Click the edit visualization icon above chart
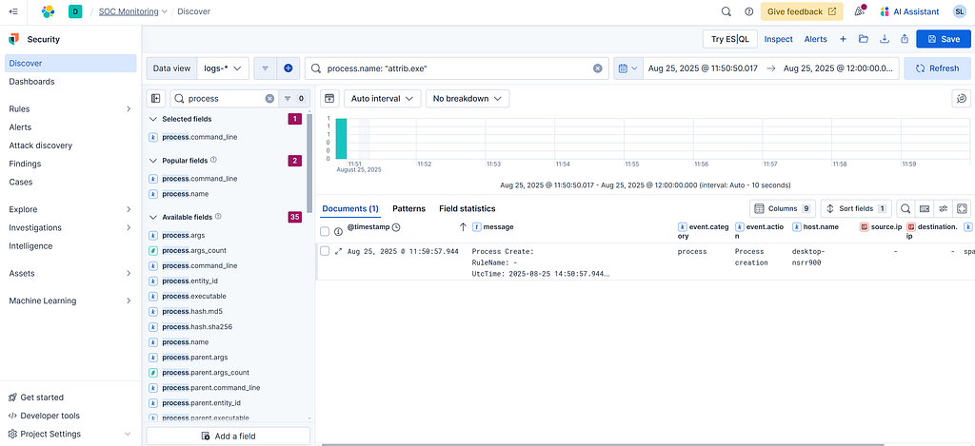Viewport: 975px width, 446px height. point(962,99)
